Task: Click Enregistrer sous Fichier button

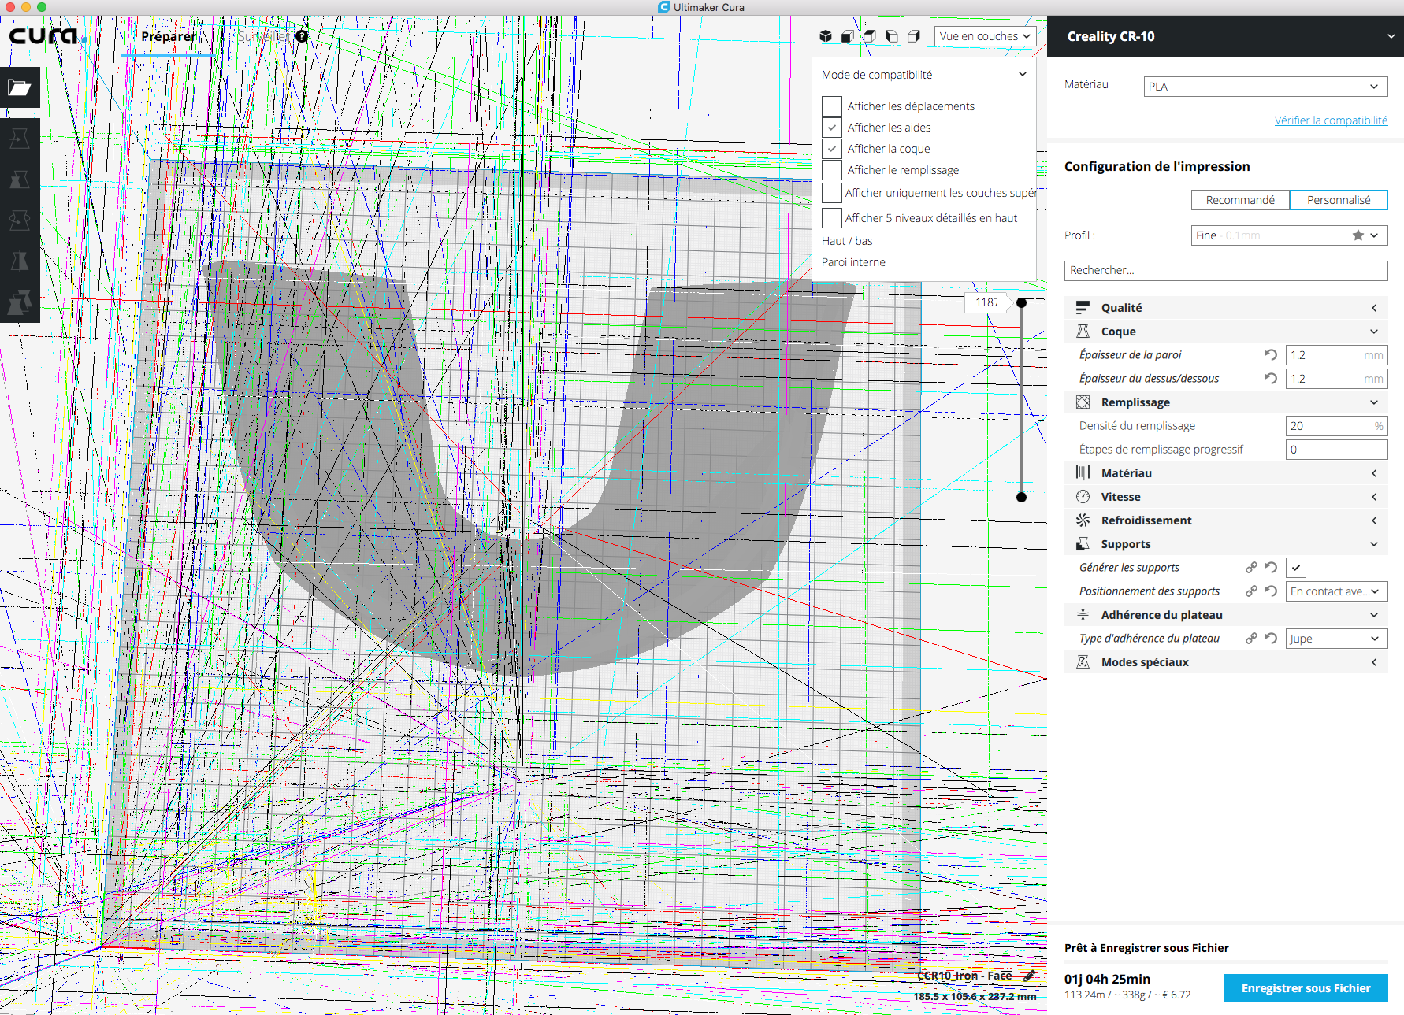Action: [1306, 988]
